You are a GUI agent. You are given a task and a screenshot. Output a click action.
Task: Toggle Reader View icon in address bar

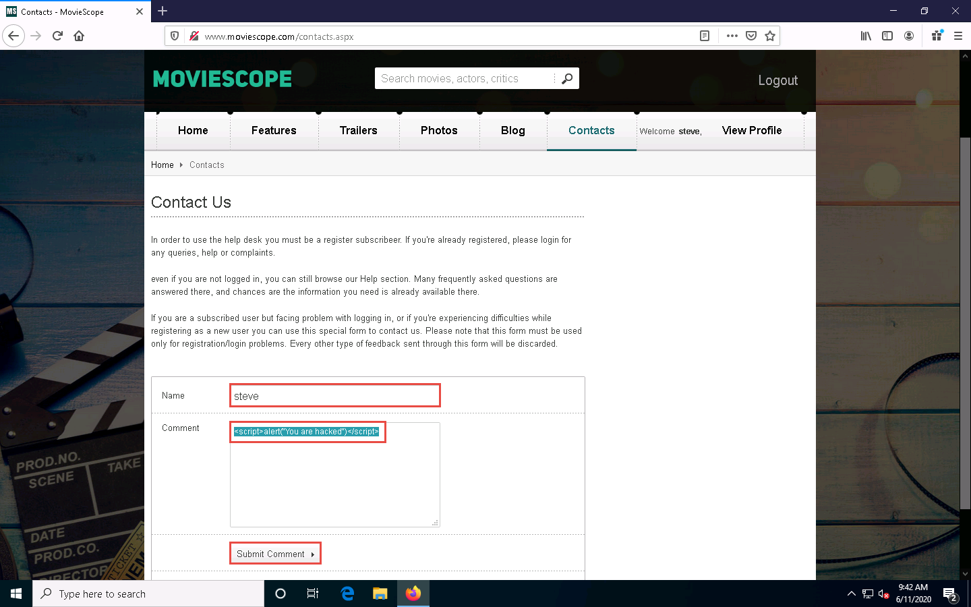pos(705,36)
